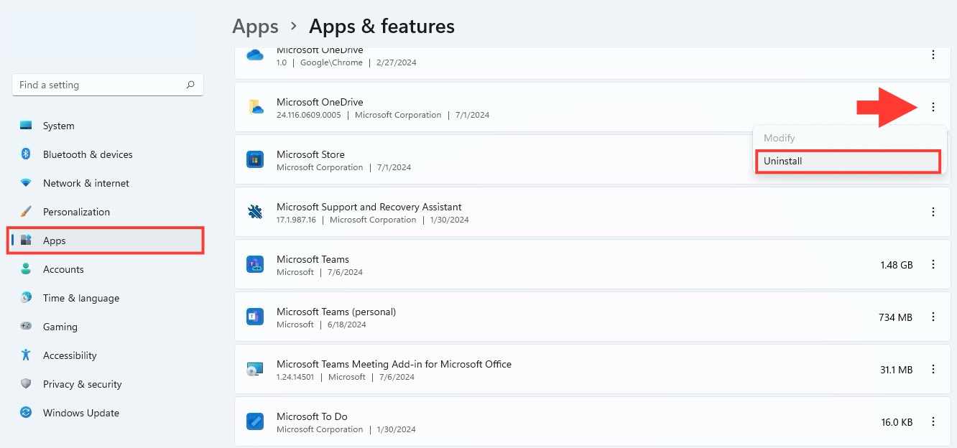
Task: Click the Microsoft Teams (personal) app icon
Action: (x=255, y=317)
